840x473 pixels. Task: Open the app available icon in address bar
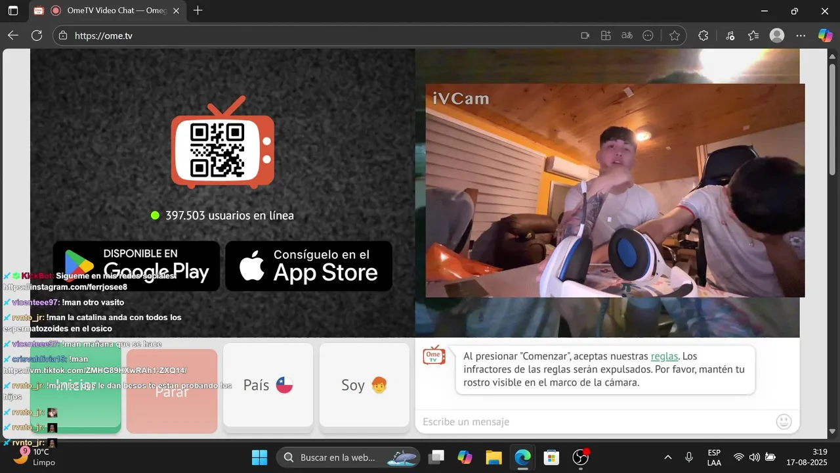606,36
